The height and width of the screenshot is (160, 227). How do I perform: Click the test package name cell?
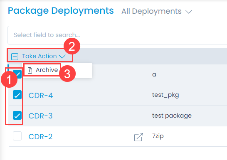tap(172, 116)
